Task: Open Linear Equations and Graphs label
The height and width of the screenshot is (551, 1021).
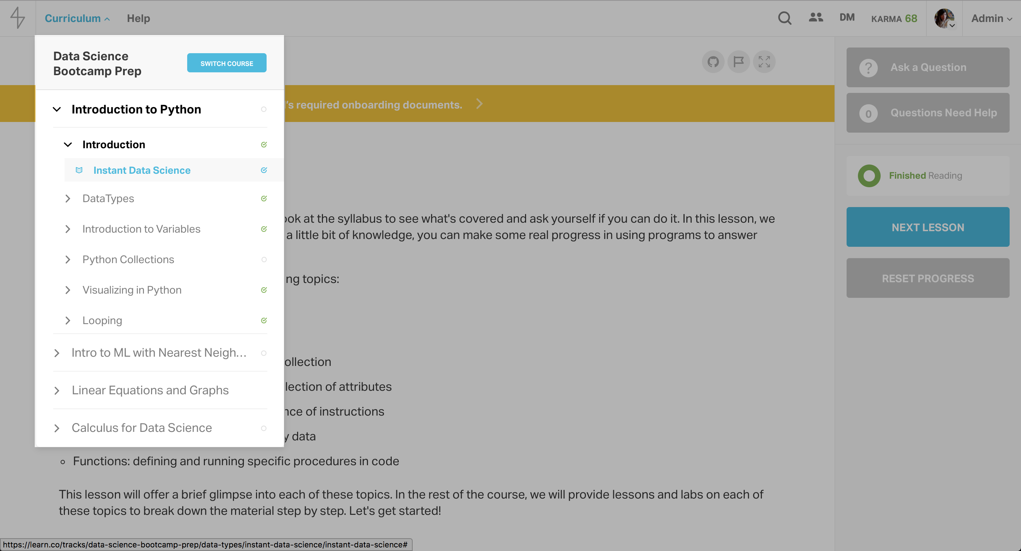Action: (x=150, y=390)
